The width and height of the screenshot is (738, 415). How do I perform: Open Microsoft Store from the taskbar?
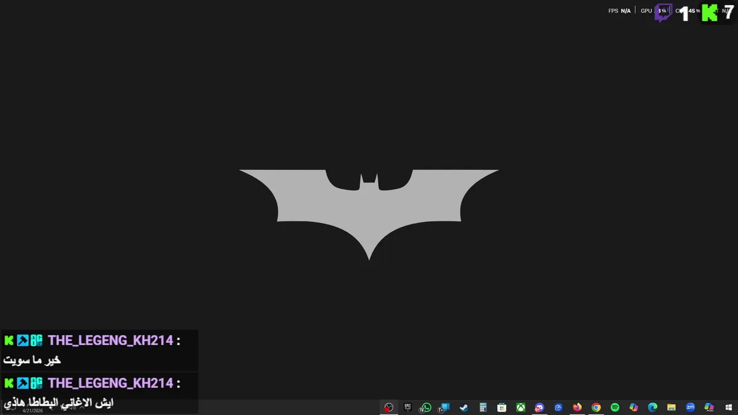(x=502, y=408)
